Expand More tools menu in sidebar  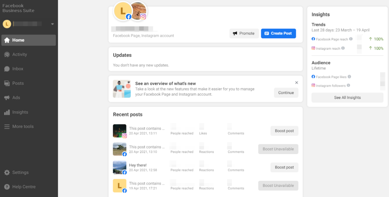coord(23,127)
